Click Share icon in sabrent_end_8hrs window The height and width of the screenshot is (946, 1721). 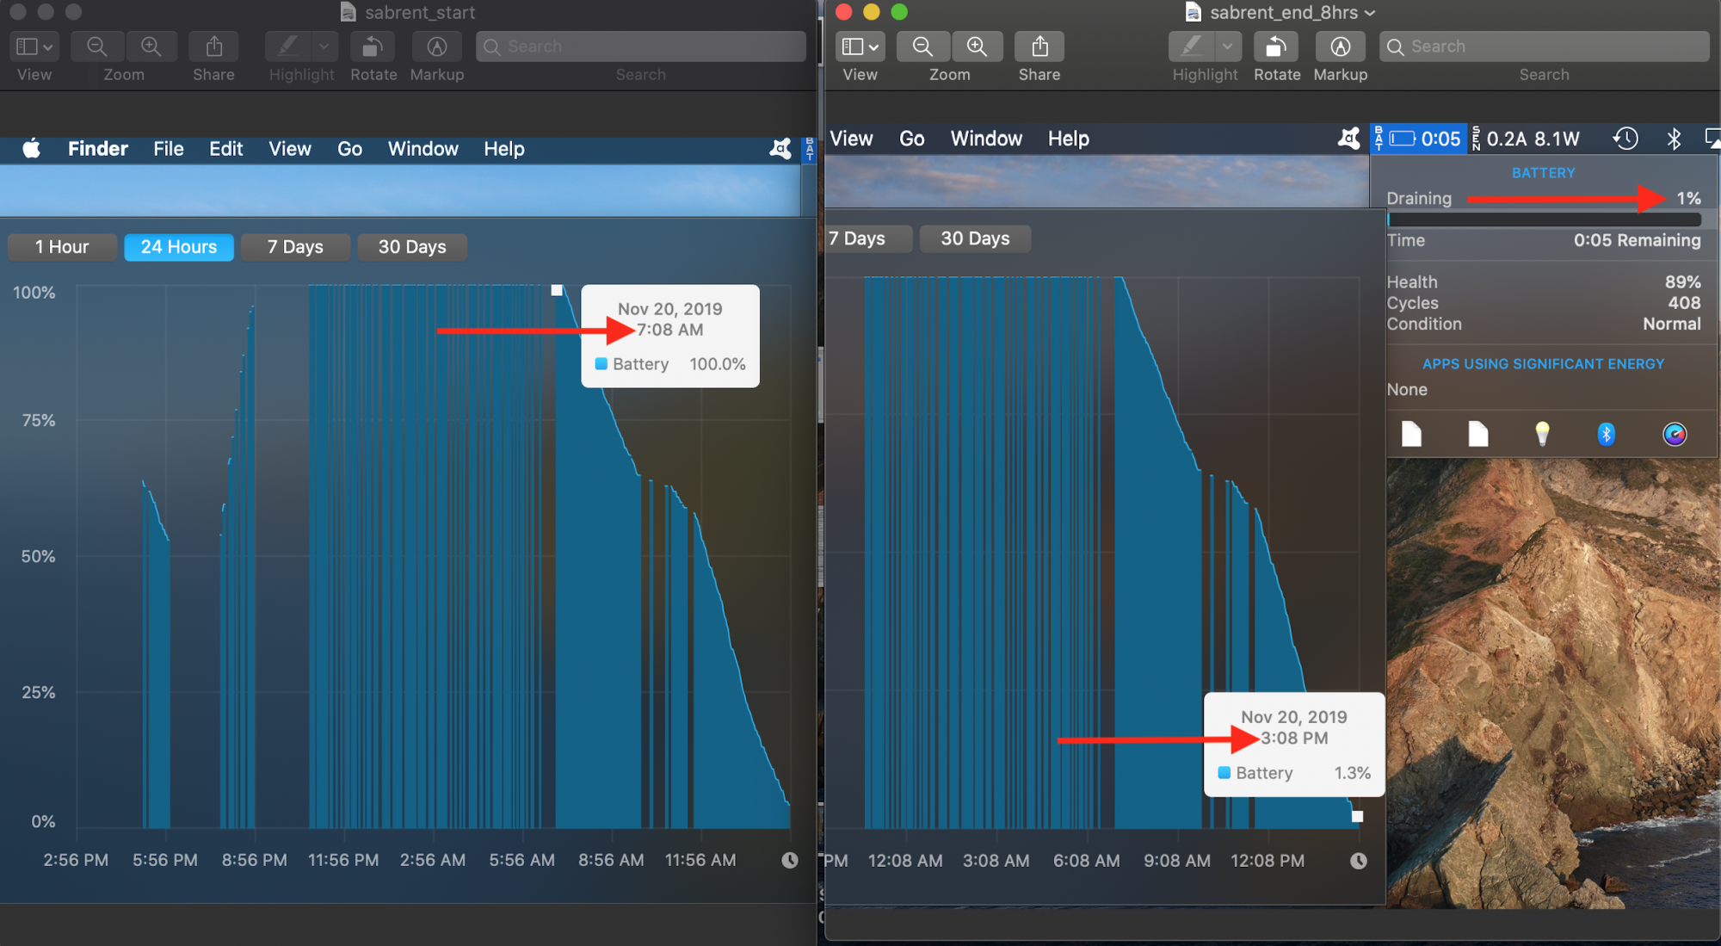click(1039, 46)
